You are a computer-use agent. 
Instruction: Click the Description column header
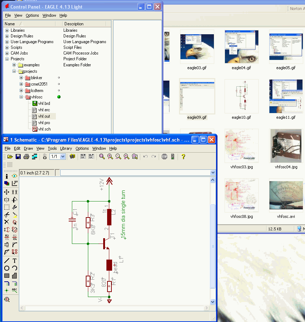pos(84,24)
